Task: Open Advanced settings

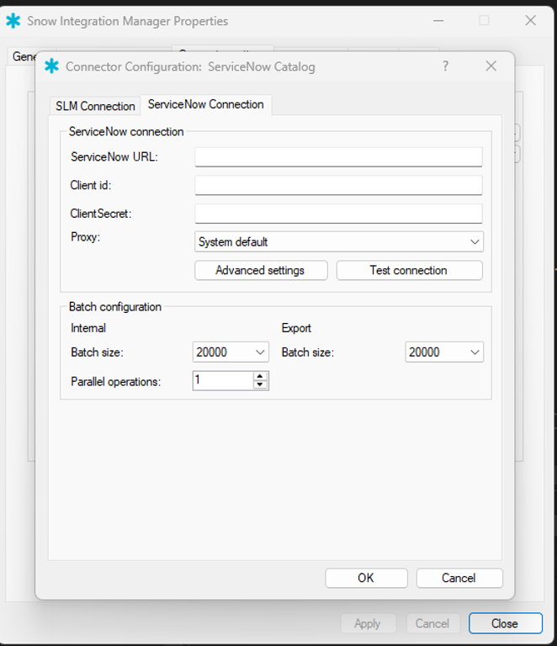Action: pos(261,270)
